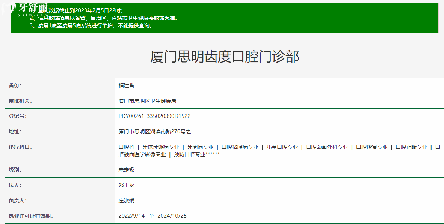Select validity period 2022/9/14 -至- 2024/10/25

(153, 216)
